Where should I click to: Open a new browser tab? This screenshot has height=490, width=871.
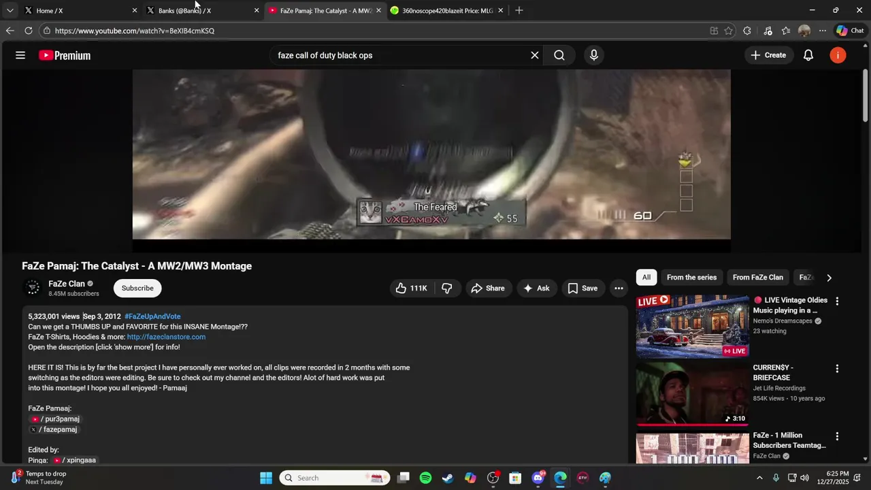click(x=519, y=10)
